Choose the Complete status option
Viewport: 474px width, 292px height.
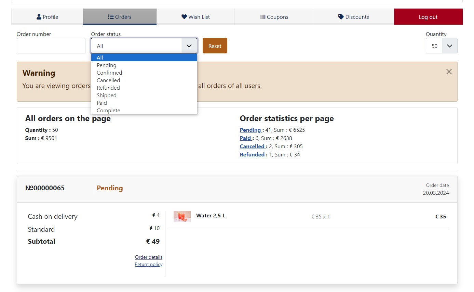coord(108,110)
